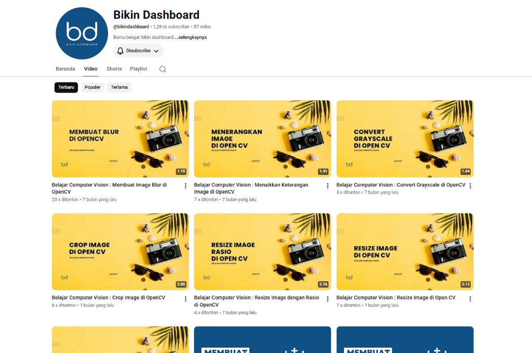Open the channel search magnifier icon

tap(163, 69)
